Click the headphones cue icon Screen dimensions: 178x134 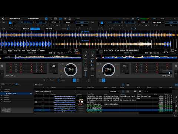point(44,80)
